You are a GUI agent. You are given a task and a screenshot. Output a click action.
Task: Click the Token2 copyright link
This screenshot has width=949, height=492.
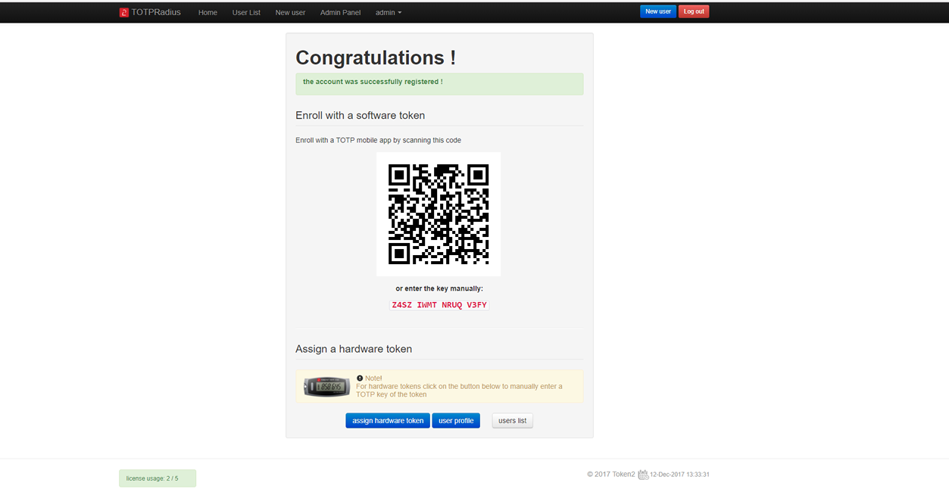pyautogui.click(x=623, y=474)
